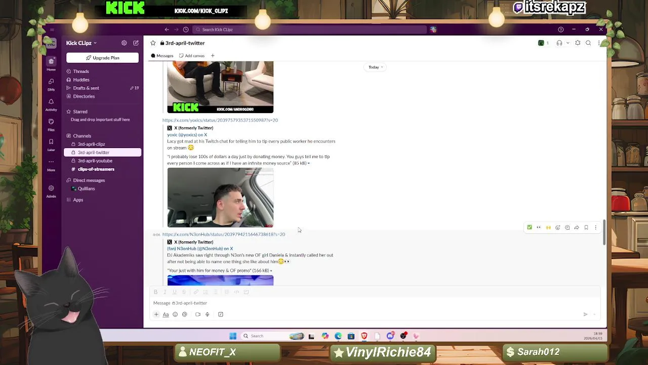648x365 pixels.
Task: Start a huddle with the headphones icon
Action: [x=559, y=43]
